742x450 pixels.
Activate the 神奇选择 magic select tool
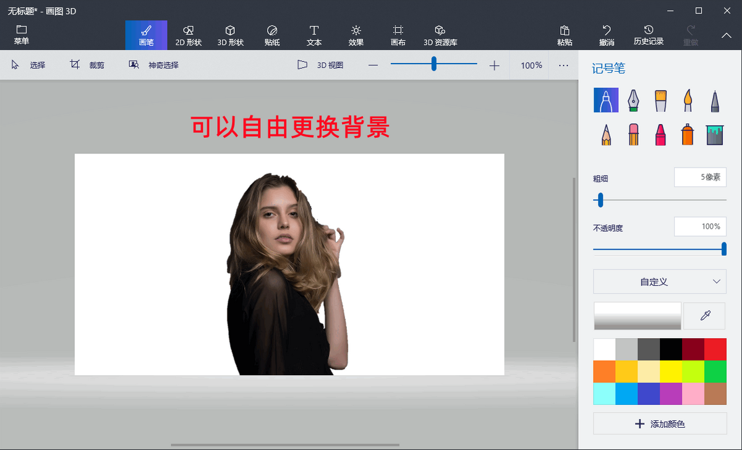tap(154, 65)
